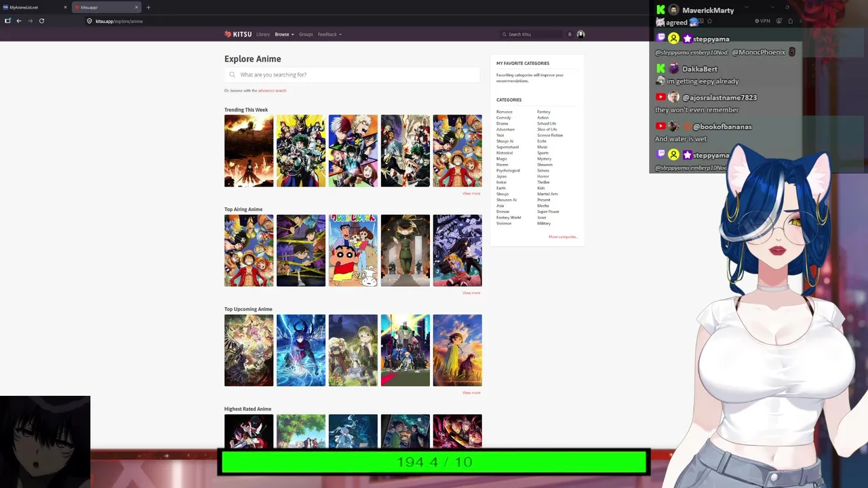Click the browser address bar URL
This screenshot has height=488, width=868.
pyautogui.click(x=119, y=21)
